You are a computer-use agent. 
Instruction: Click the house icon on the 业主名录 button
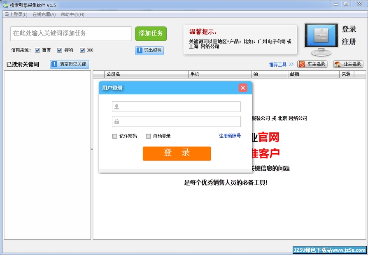(338, 64)
